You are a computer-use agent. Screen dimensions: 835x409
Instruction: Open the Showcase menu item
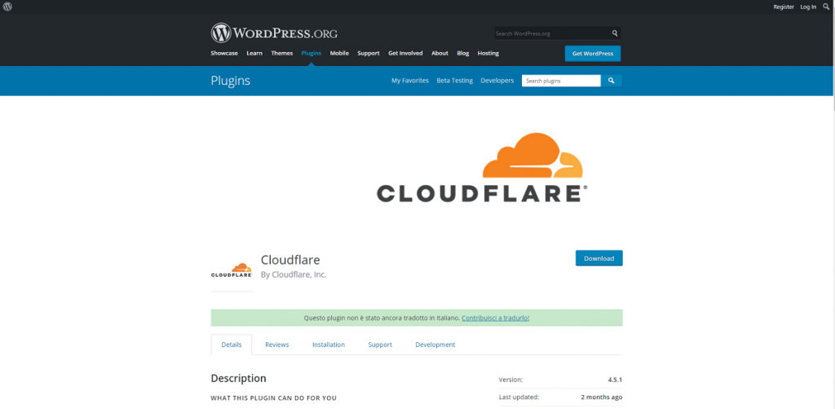coord(224,53)
